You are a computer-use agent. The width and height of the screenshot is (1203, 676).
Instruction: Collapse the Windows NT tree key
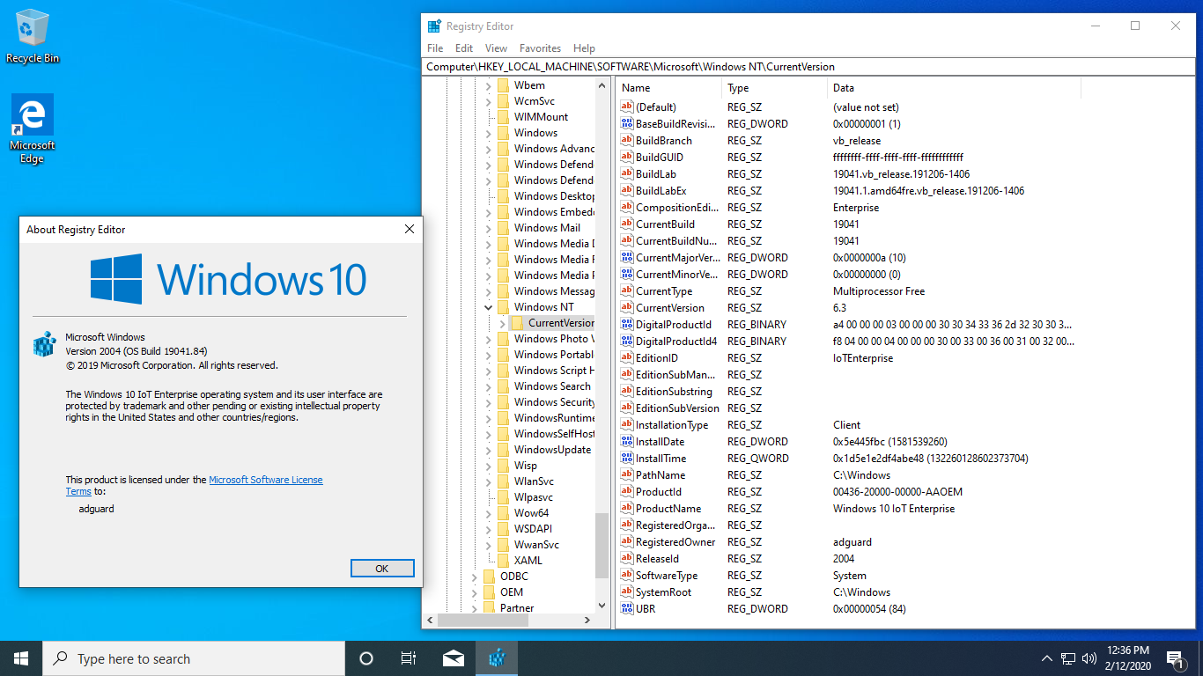(489, 307)
